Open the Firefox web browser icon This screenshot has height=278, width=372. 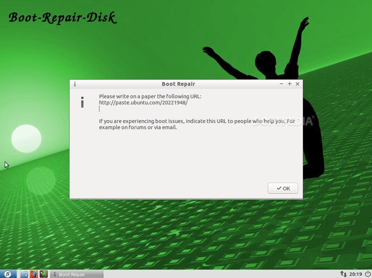pyautogui.click(x=34, y=274)
